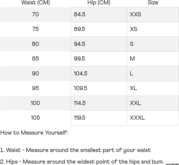Click the Waist (CM) column header
This screenshot has width=179, height=165.
coord(35,3)
